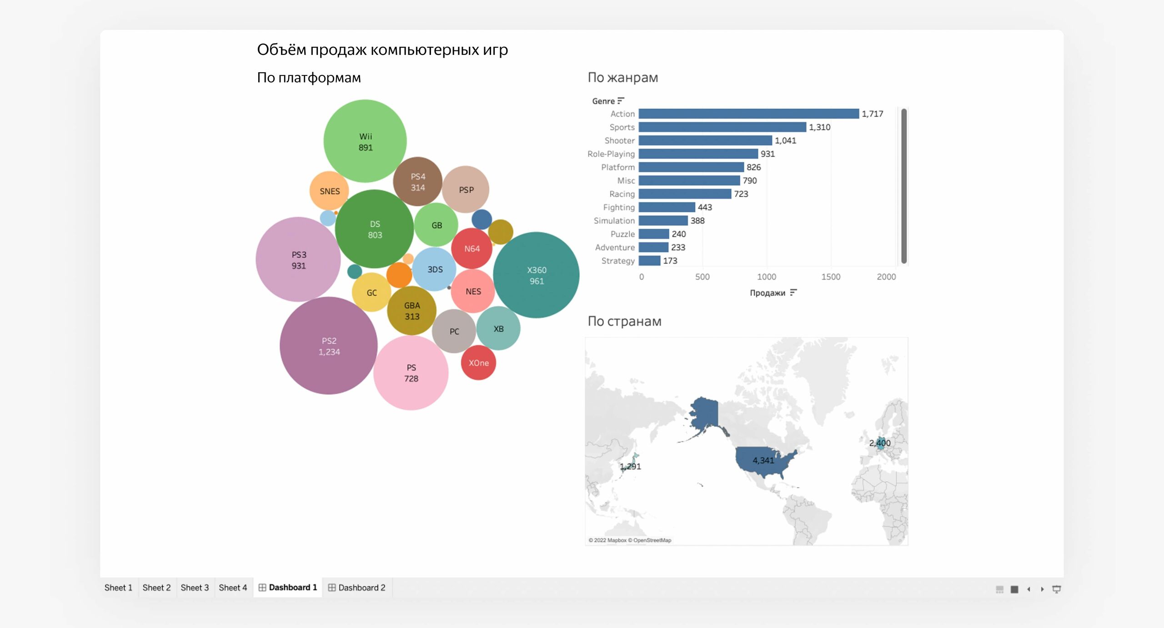The width and height of the screenshot is (1164, 628).
Task: Open the Sheet 4 tab
Action: [233, 588]
